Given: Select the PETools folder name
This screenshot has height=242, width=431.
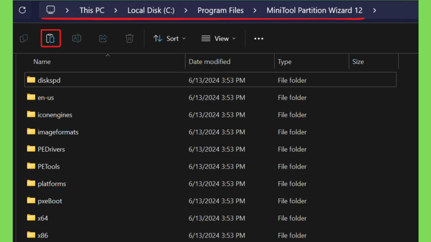Looking at the screenshot, I should coord(49,166).
